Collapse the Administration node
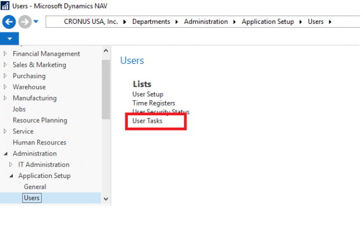This screenshot has height=229, width=363. click(x=6, y=154)
